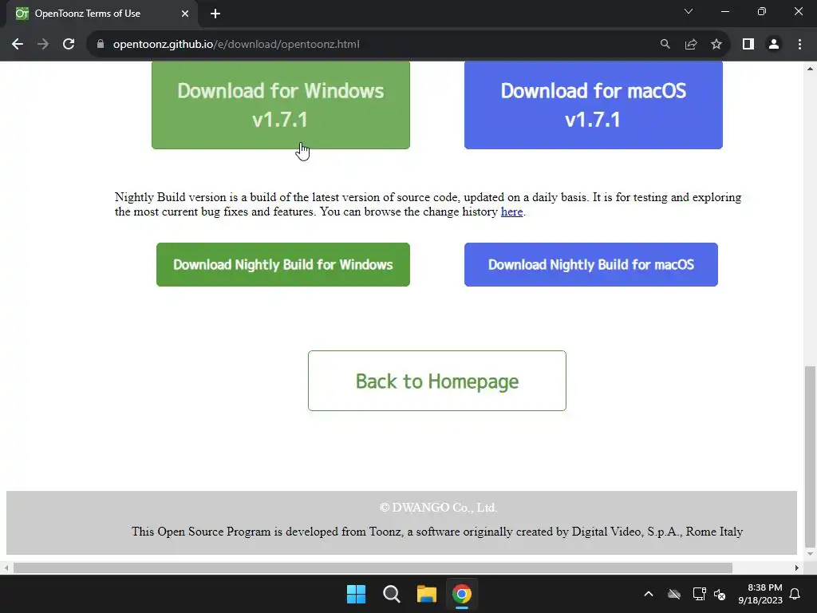
Task: Click the horizontal scrollbar thumb
Action: [x=373, y=568]
